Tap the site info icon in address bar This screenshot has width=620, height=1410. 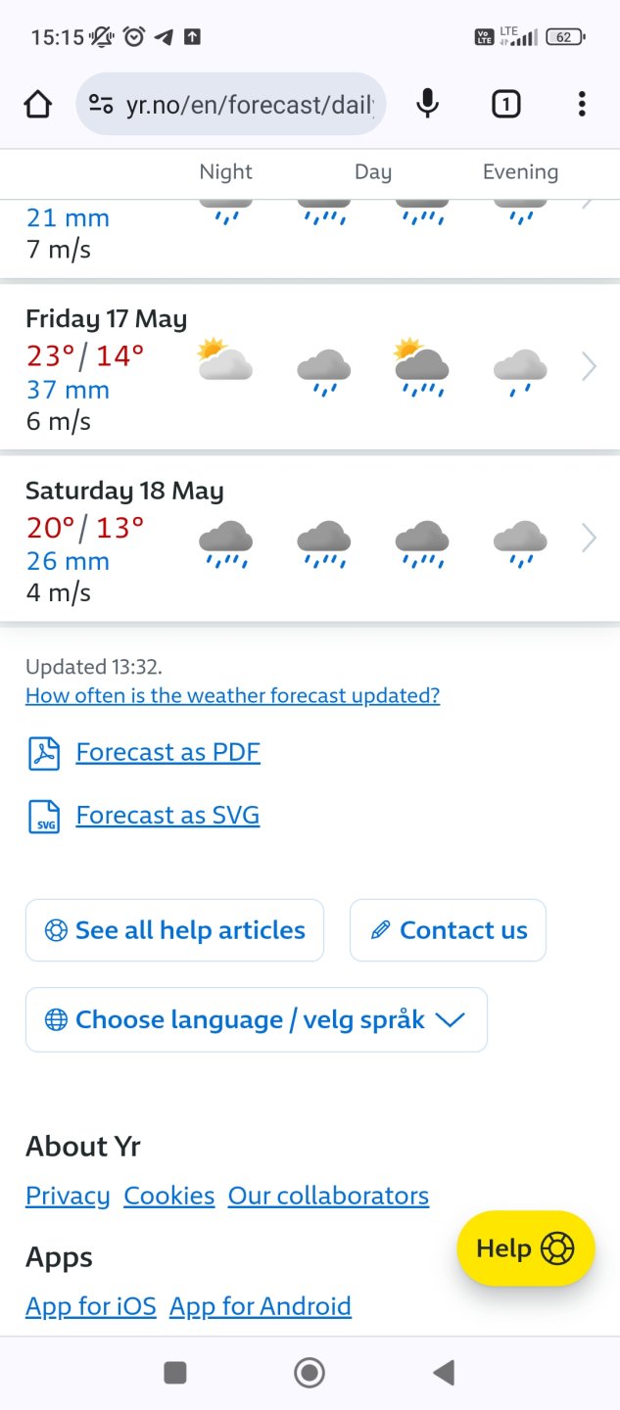click(101, 104)
